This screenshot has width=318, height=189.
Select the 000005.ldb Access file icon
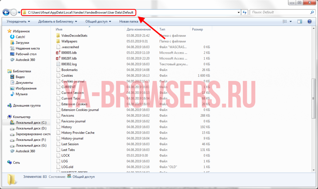58,53
